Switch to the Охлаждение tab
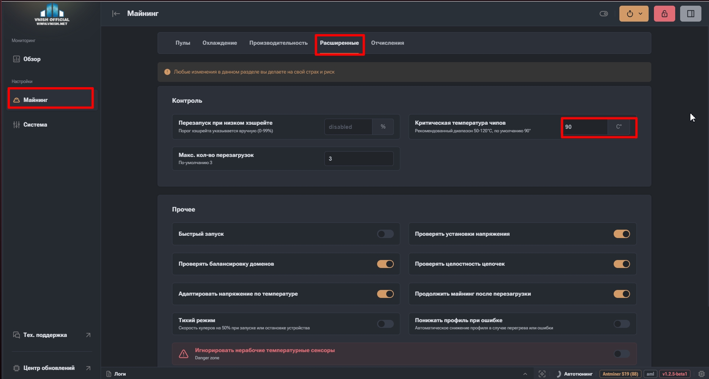Viewport: 709px width, 379px height. [x=219, y=43]
